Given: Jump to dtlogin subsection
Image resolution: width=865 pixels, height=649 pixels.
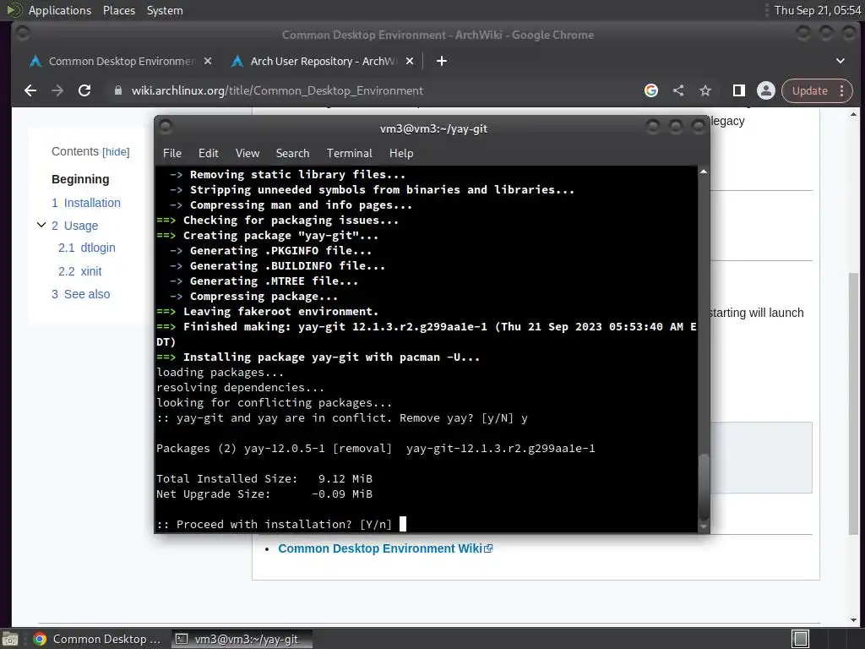Looking at the screenshot, I should point(87,248).
